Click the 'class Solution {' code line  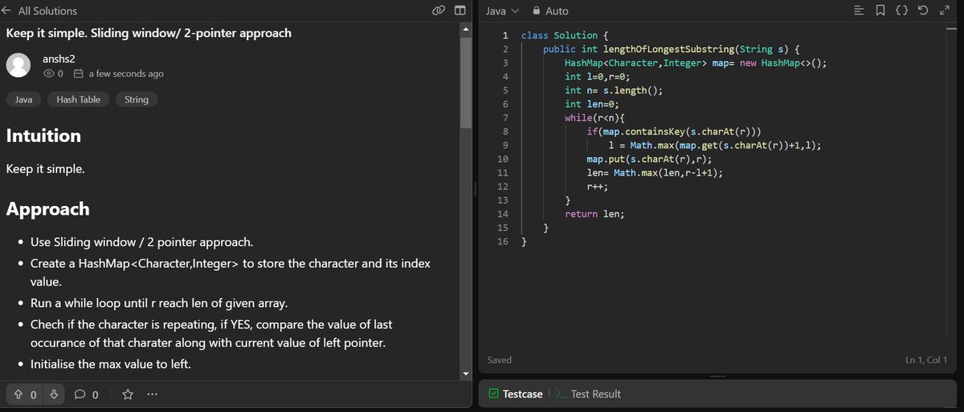tap(565, 36)
